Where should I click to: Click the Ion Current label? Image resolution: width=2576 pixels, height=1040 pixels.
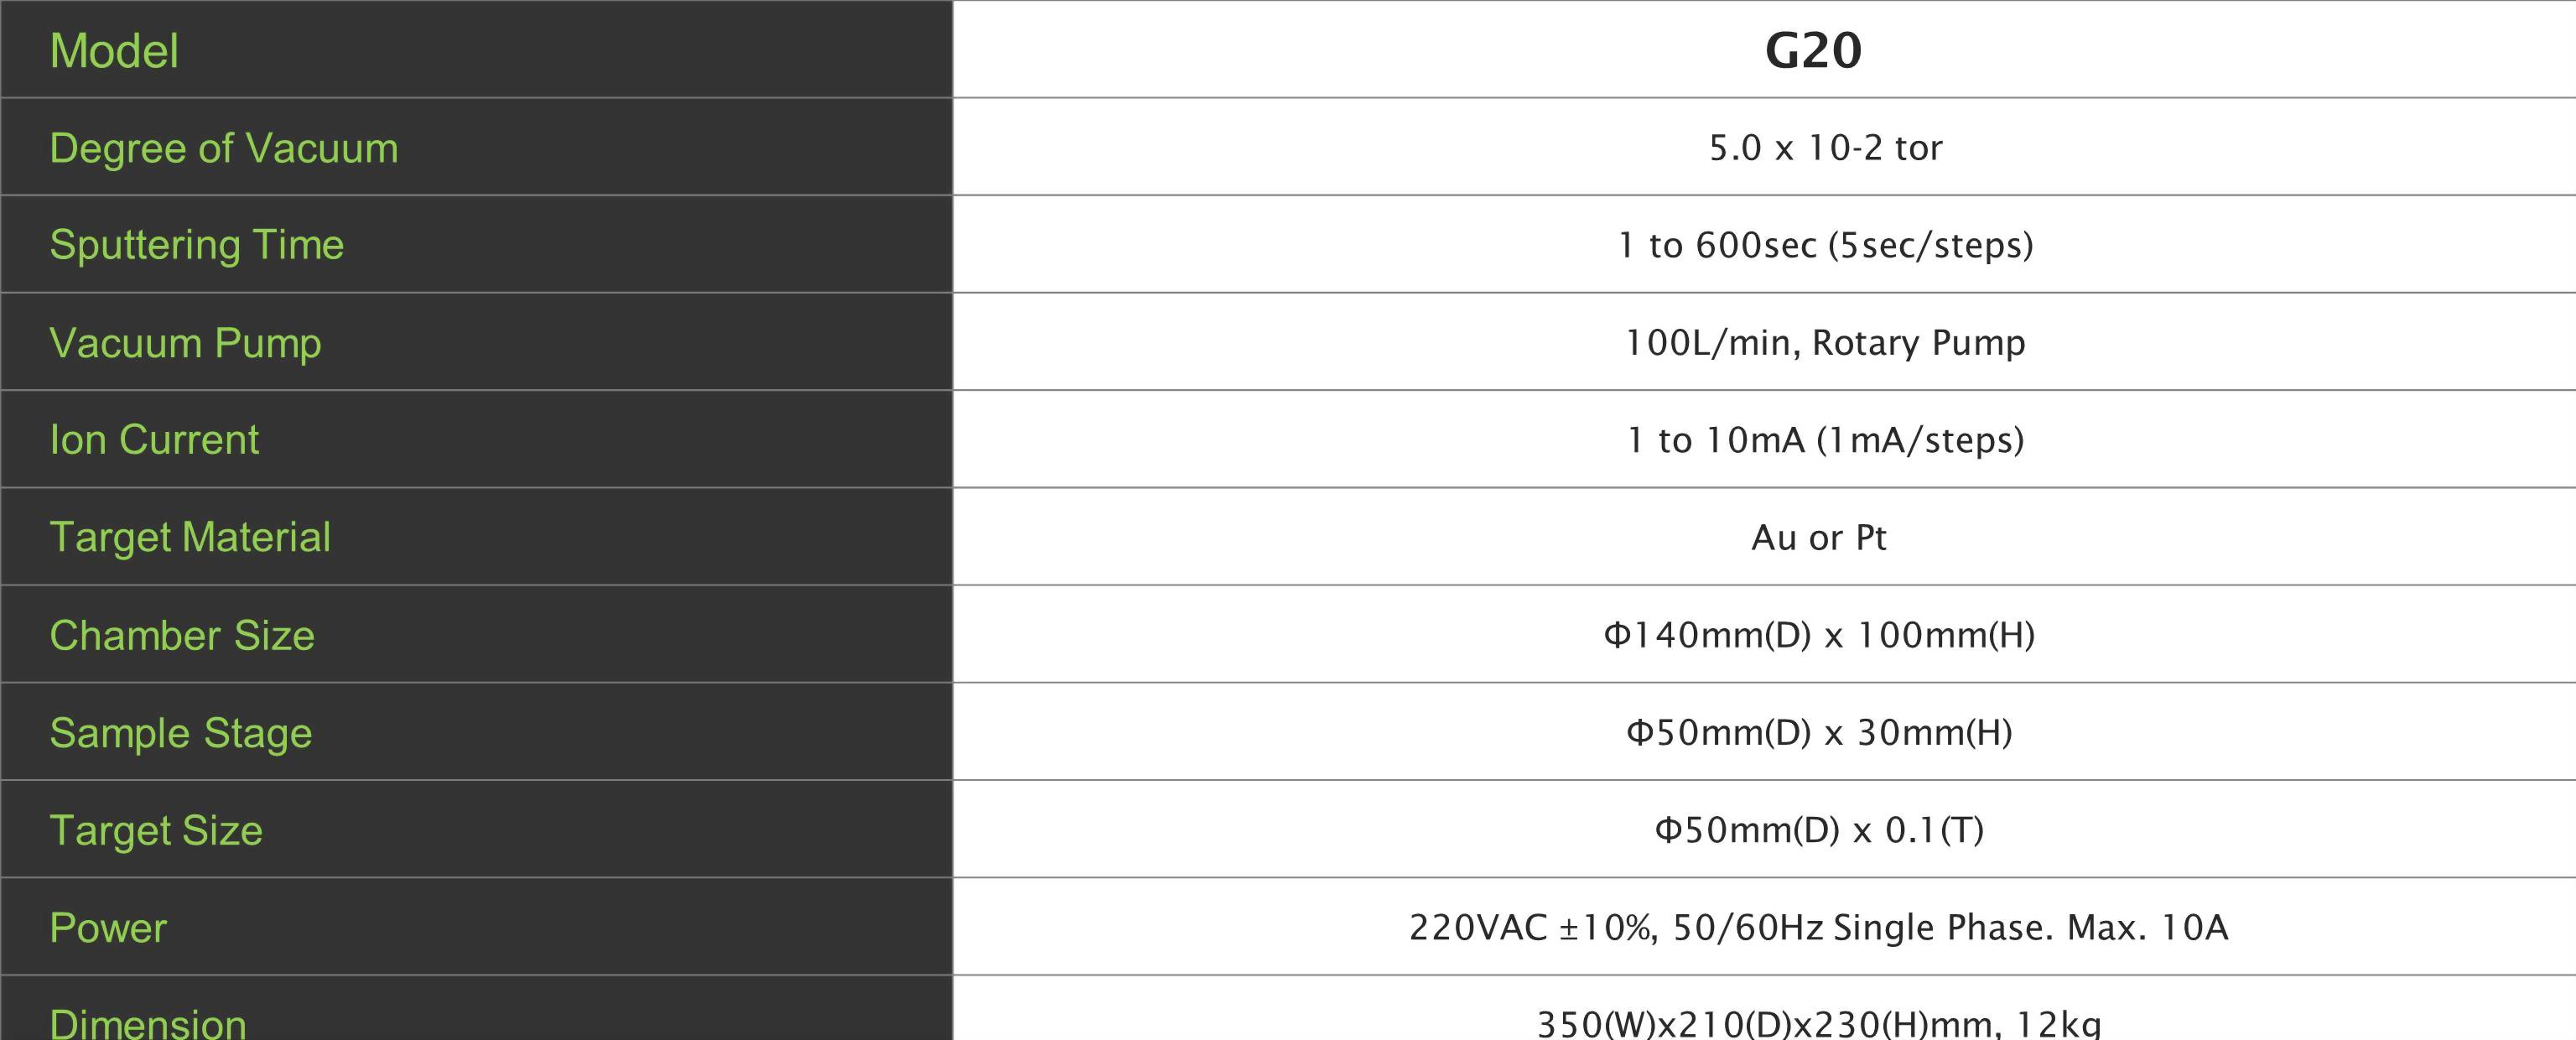pyautogui.click(x=154, y=440)
